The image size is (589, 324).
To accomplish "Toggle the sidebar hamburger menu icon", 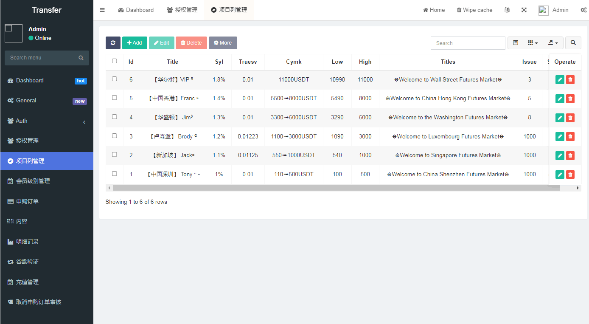I will [102, 10].
